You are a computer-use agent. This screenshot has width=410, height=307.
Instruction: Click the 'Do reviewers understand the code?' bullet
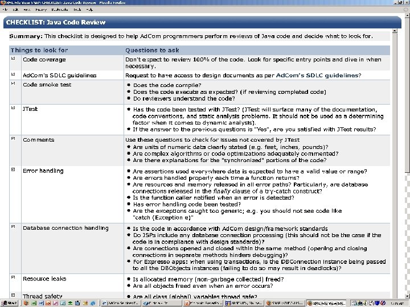click(x=184, y=98)
